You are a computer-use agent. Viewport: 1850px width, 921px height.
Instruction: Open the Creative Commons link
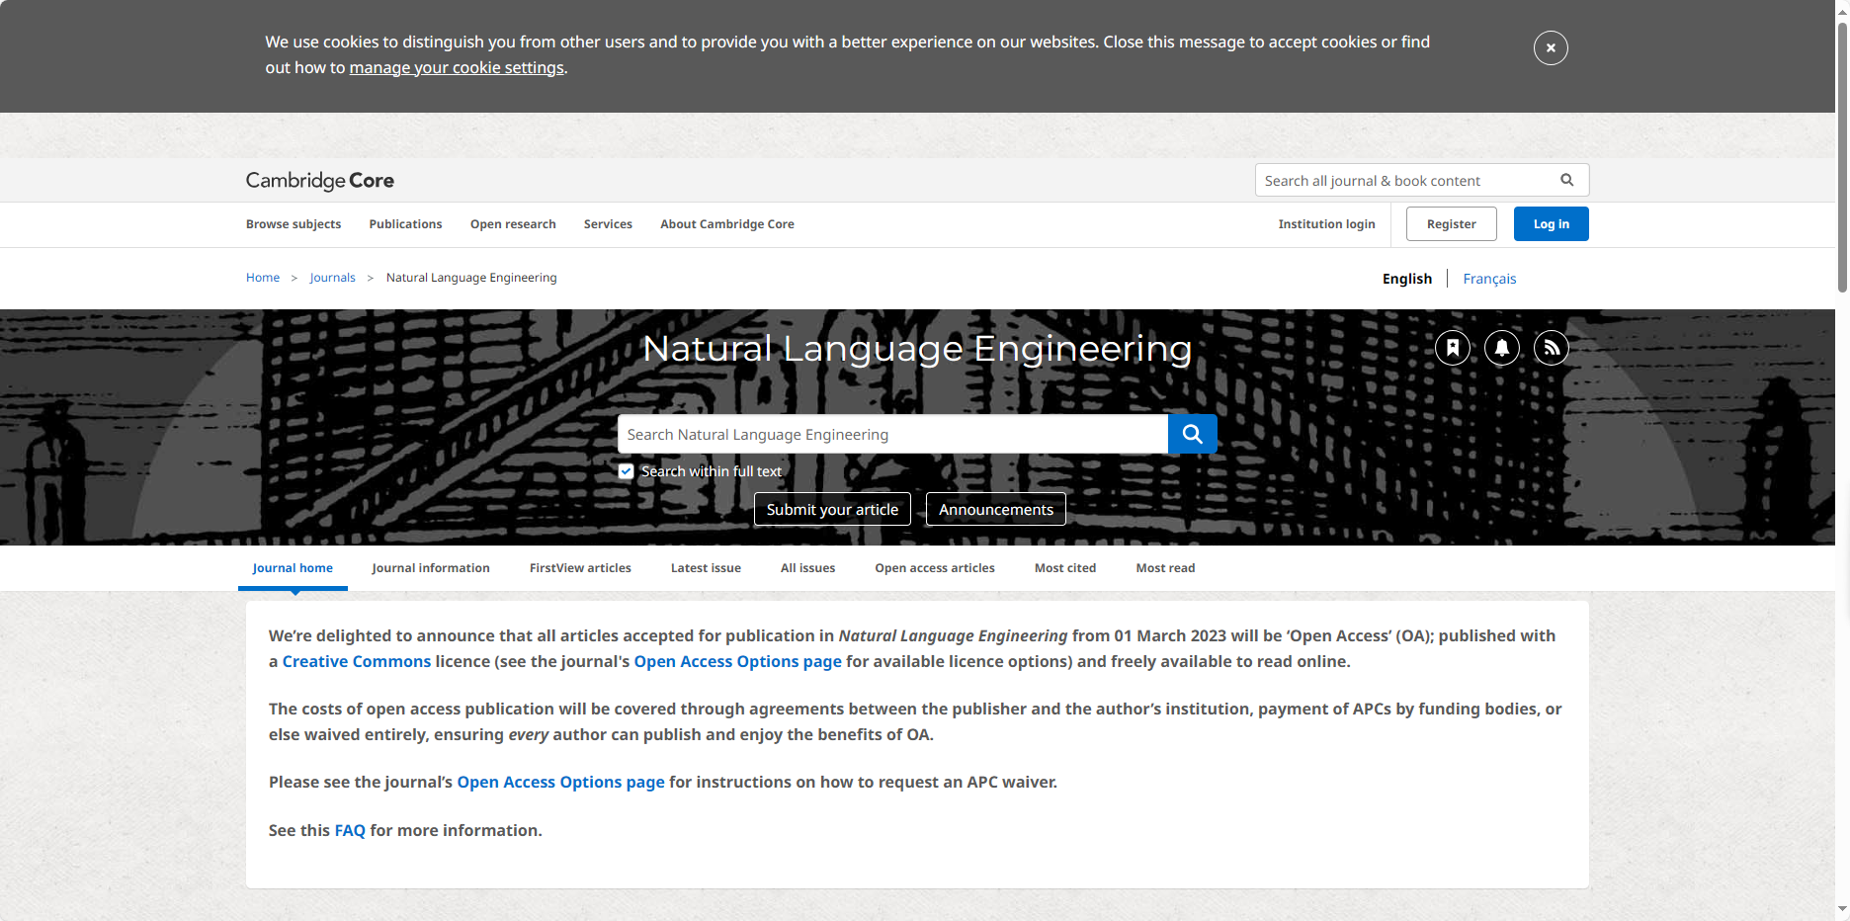pos(357,661)
